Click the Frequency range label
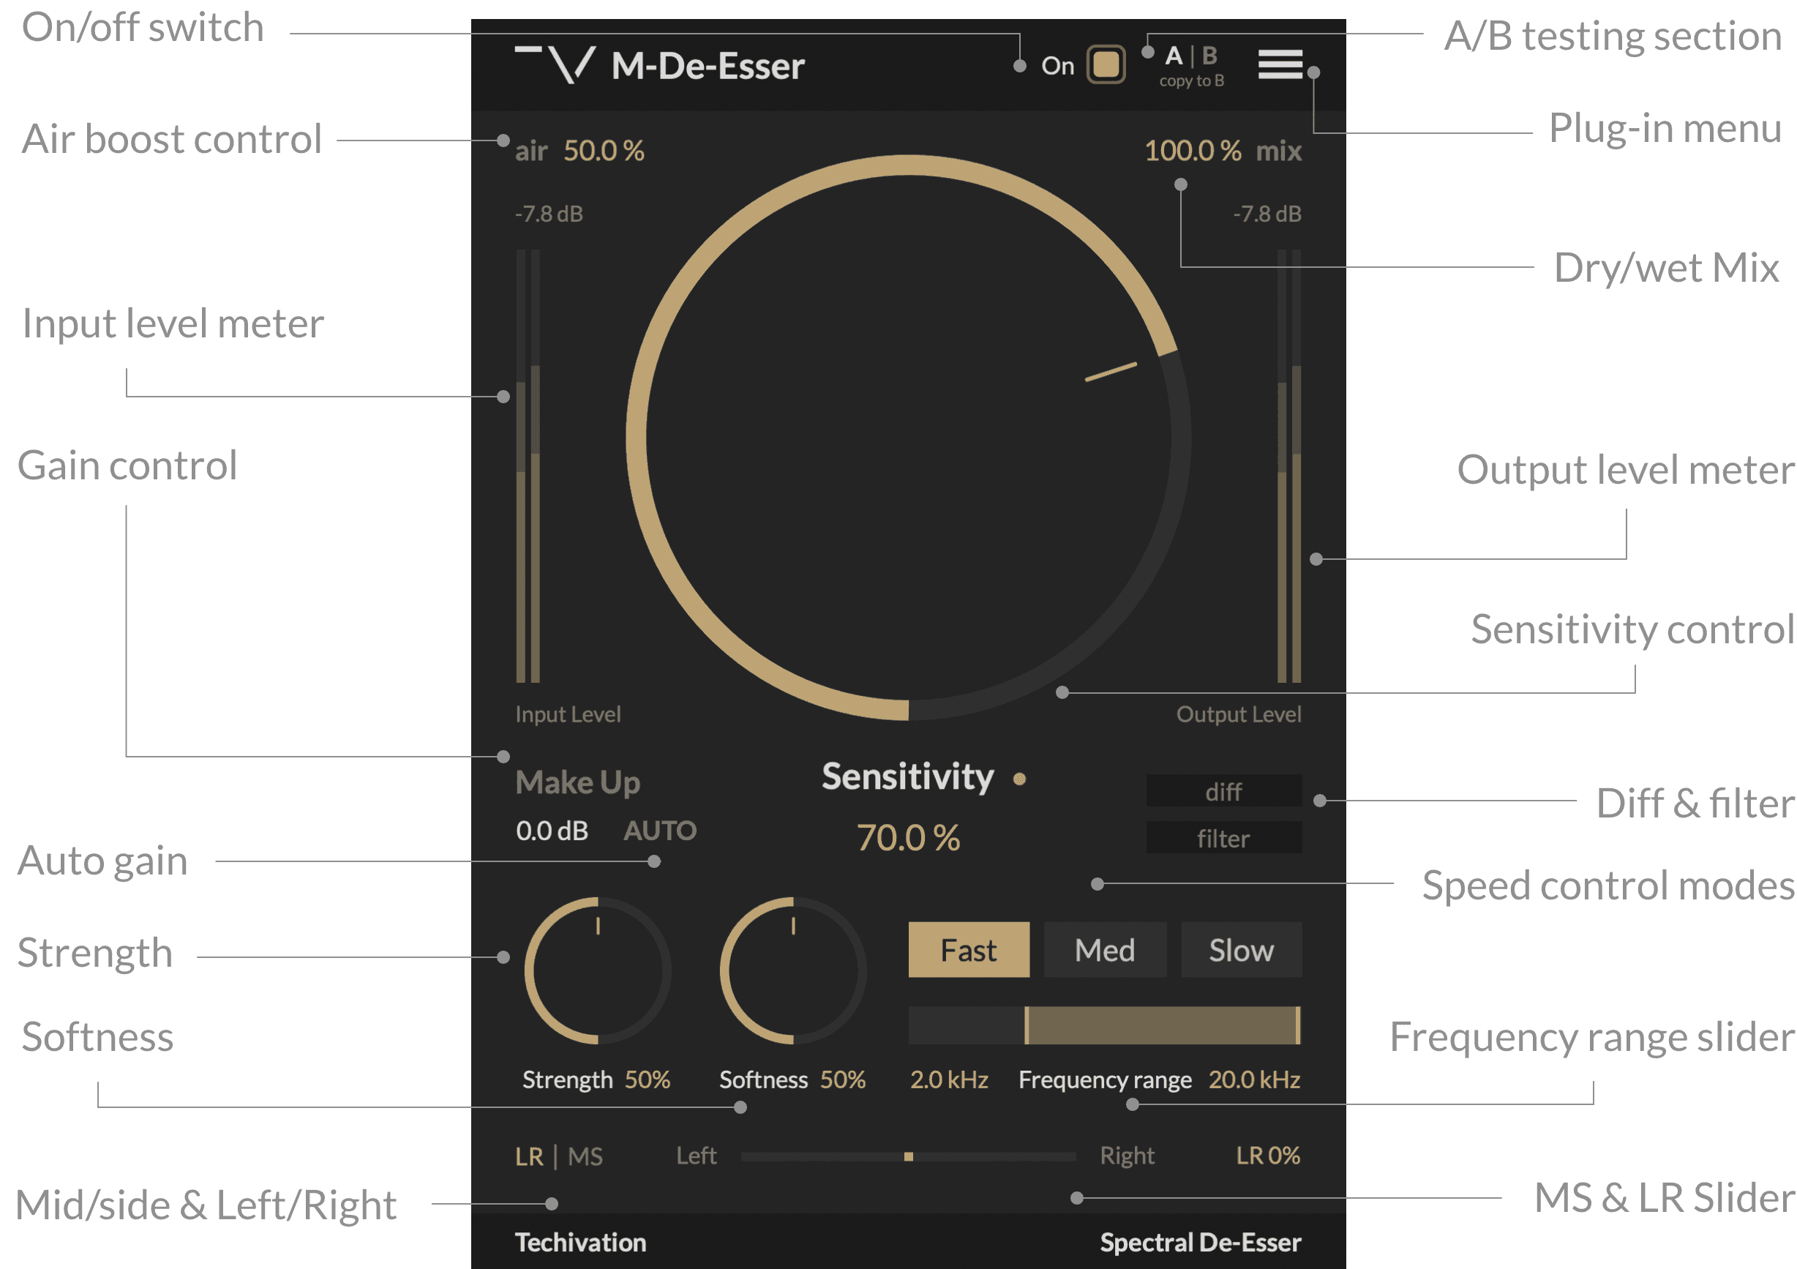The image size is (1797, 1269). [x=1105, y=1079]
